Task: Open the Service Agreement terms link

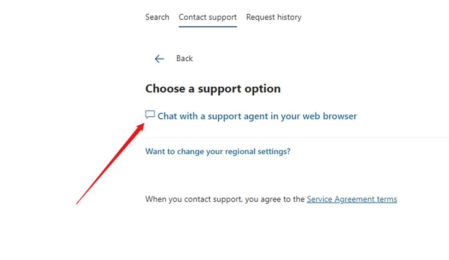Action: pyautogui.click(x=352, y=199)
